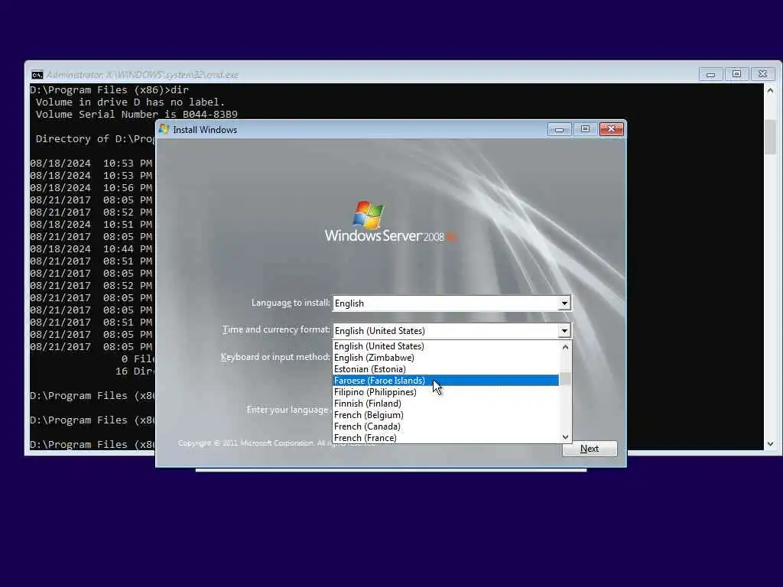Screen dimensions: 783x587
Task: Minimize the cmd.exe window
Action: click(710, 74)
